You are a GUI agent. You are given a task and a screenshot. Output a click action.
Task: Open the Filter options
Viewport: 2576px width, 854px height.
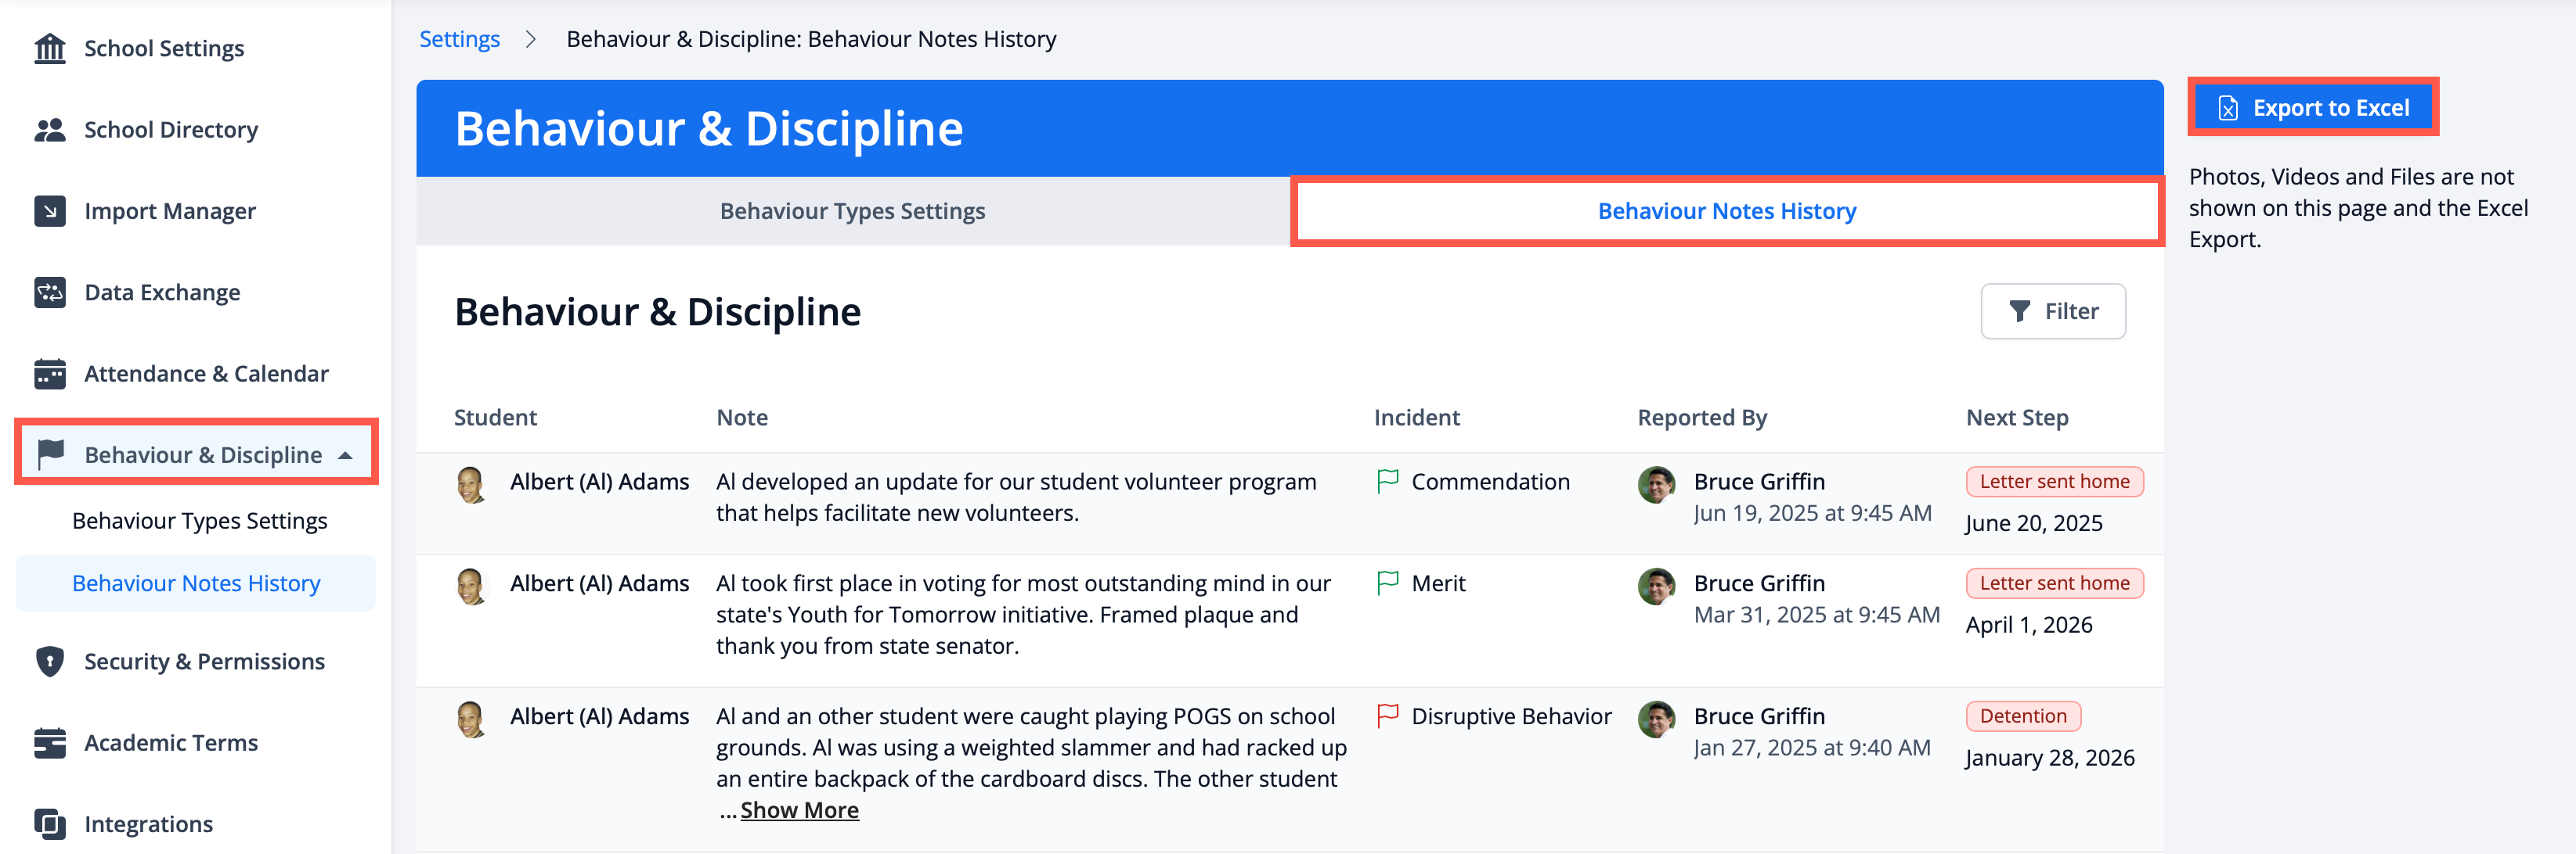2052,311
